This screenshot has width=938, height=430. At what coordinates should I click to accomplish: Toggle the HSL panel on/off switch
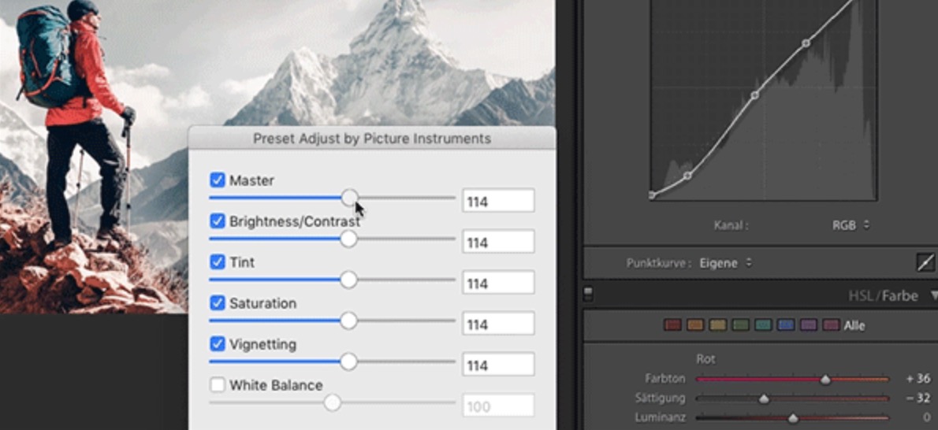click(x=588, y=295)
